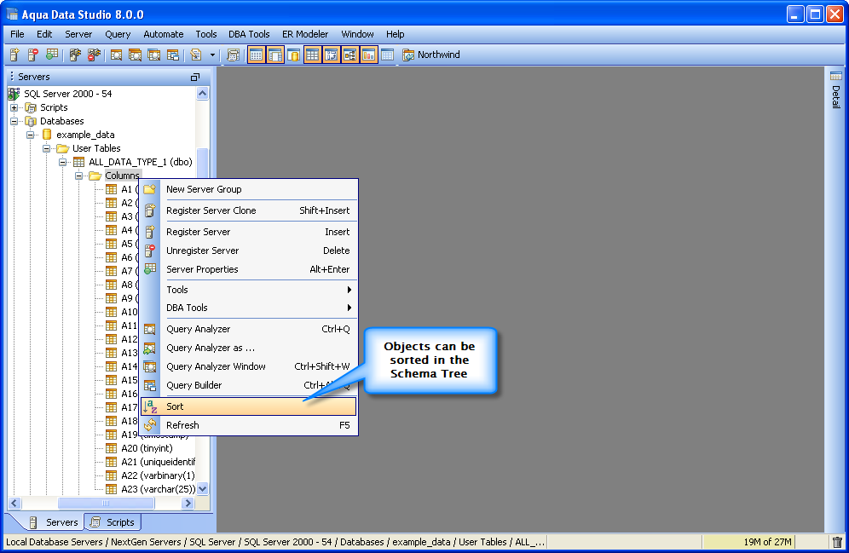
Task: Click the ALL_DATA_TYPE_1 table icon
Action: coord(79,162)
